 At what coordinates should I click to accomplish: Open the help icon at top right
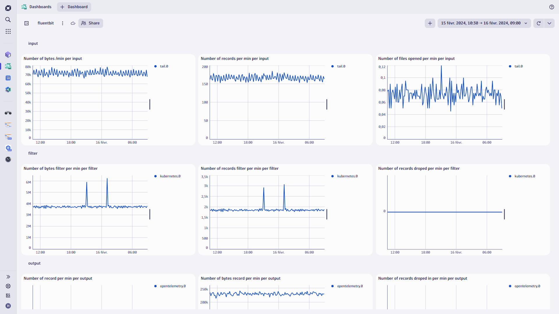point(552,7)
